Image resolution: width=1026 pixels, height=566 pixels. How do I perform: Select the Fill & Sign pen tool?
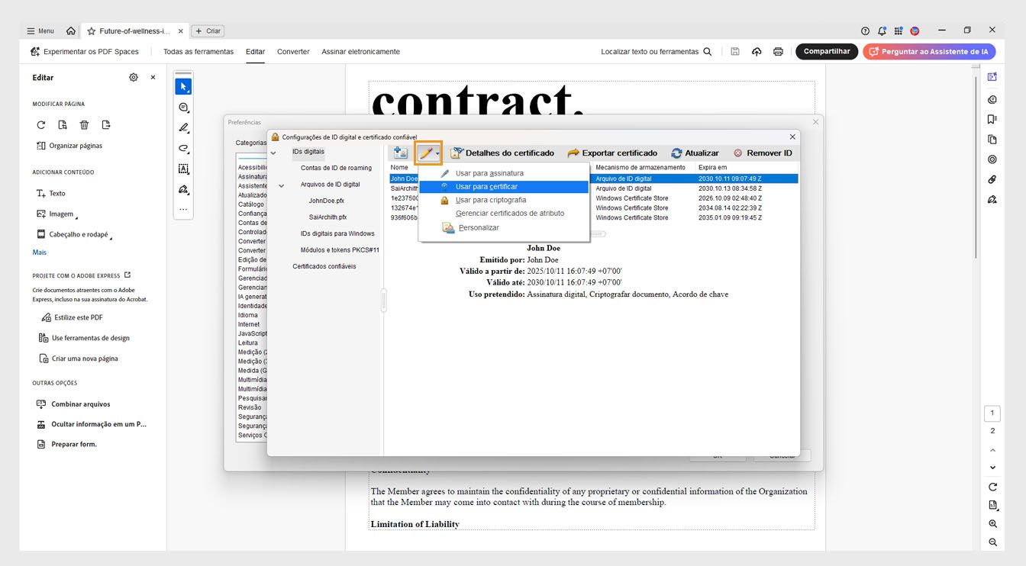click(183, 189)
